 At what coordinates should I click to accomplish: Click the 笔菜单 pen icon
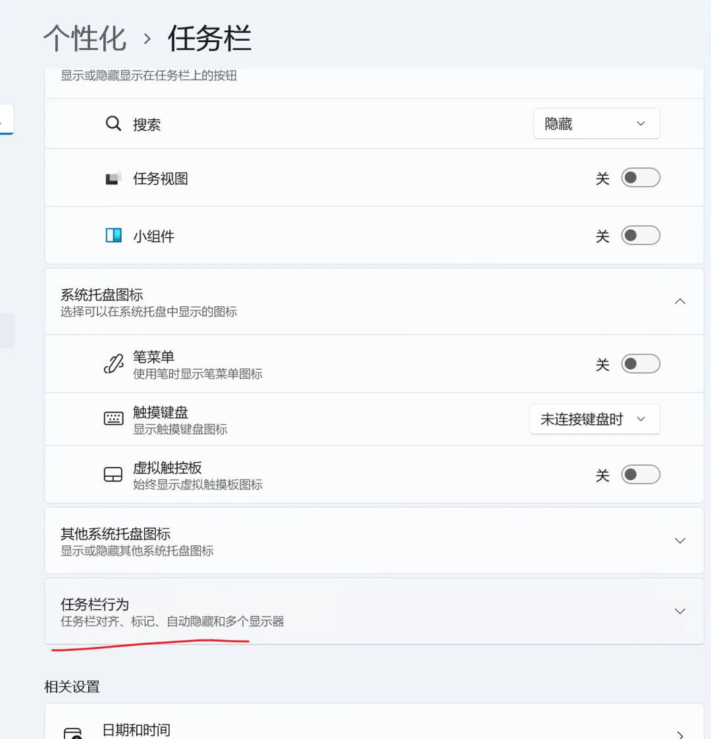(113, 364)
